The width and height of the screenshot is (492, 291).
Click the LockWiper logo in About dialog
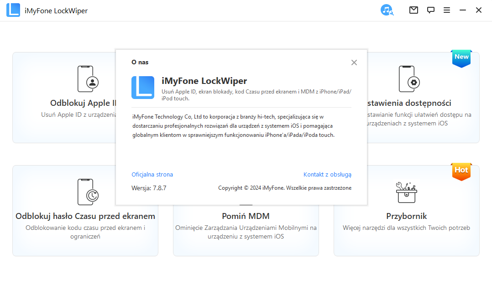[x=143, y=88]
